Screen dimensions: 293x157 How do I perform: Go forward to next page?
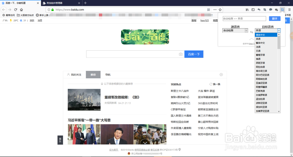click(10, 10)
